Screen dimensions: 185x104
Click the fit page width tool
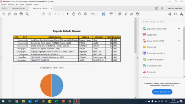103,14
